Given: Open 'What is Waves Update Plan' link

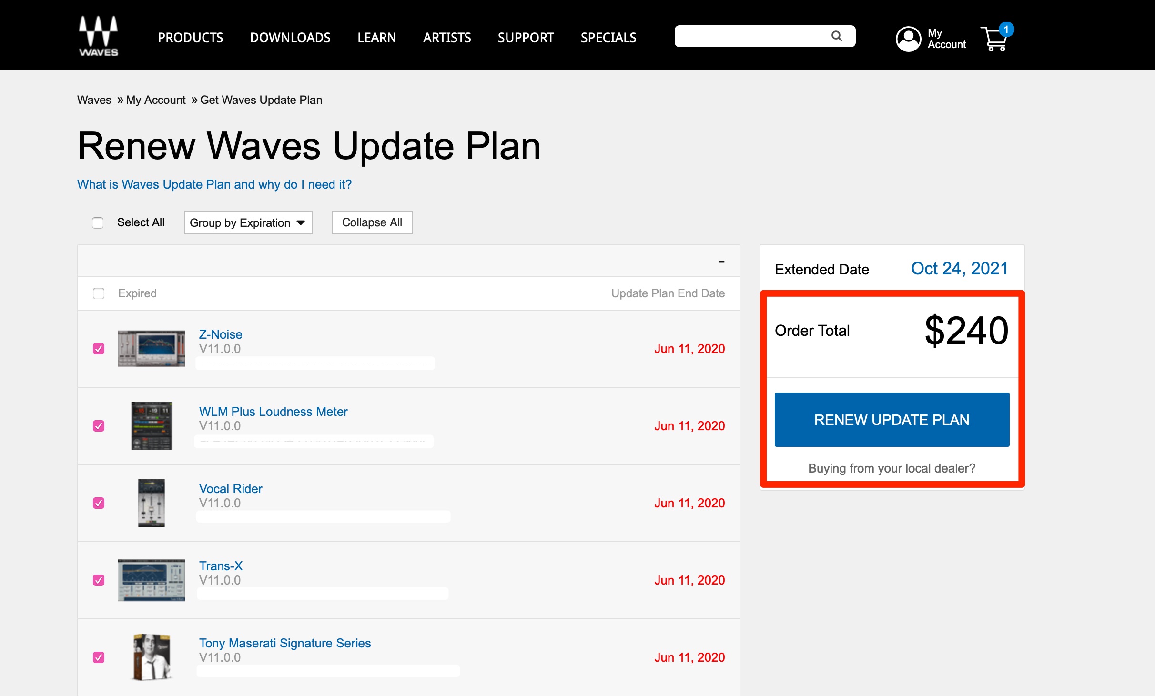Looking at the screenshot, I should click(214, 184).
